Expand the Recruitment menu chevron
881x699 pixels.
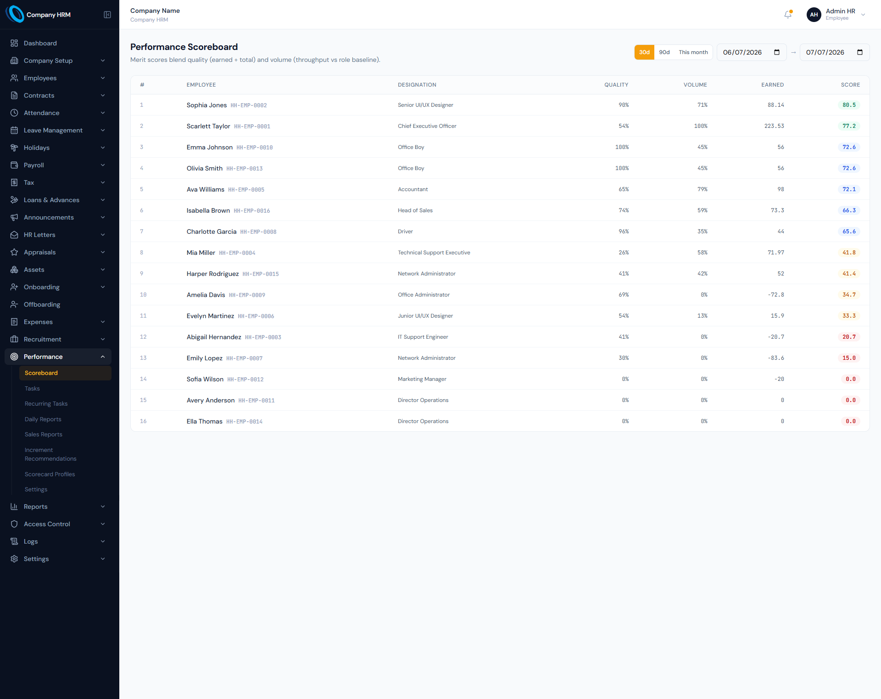[103, 339]
